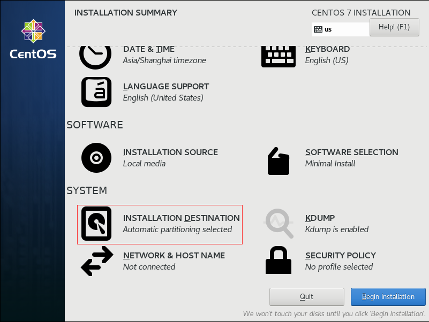
Task: Click the Keyboard layout icon
Action: (x=279, y=57)
